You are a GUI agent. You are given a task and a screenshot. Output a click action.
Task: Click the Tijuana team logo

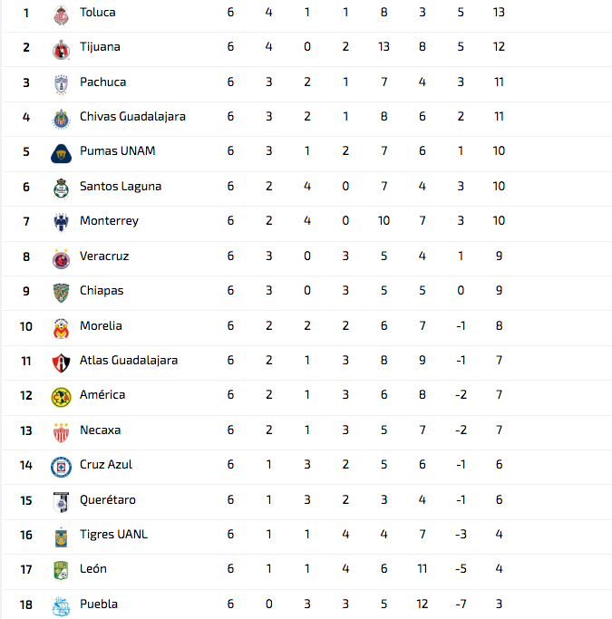coord(62,50)
